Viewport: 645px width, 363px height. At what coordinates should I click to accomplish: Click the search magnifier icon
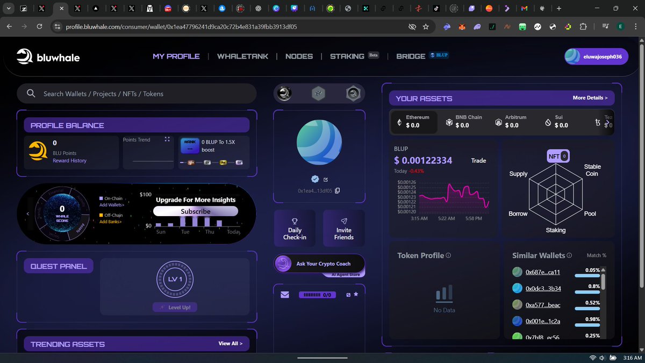point(31,94)
